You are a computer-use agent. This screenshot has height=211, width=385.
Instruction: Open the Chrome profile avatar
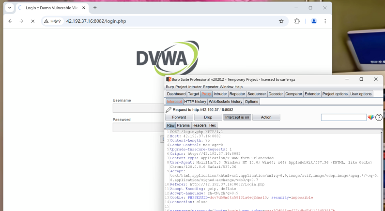click(x=314, y=21)
